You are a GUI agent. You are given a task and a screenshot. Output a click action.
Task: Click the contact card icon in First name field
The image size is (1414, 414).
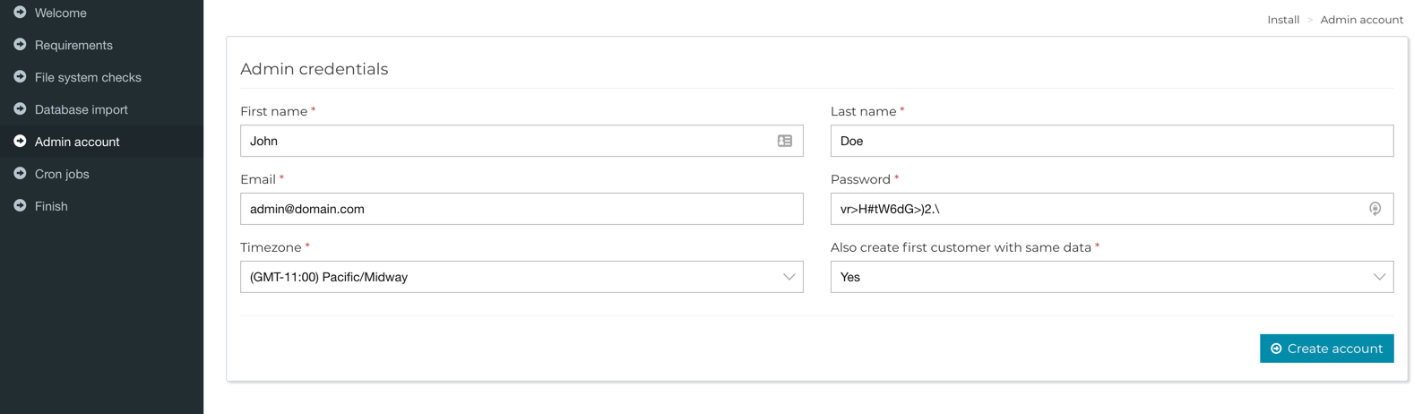pyautogui.click(x=785, y=141)
